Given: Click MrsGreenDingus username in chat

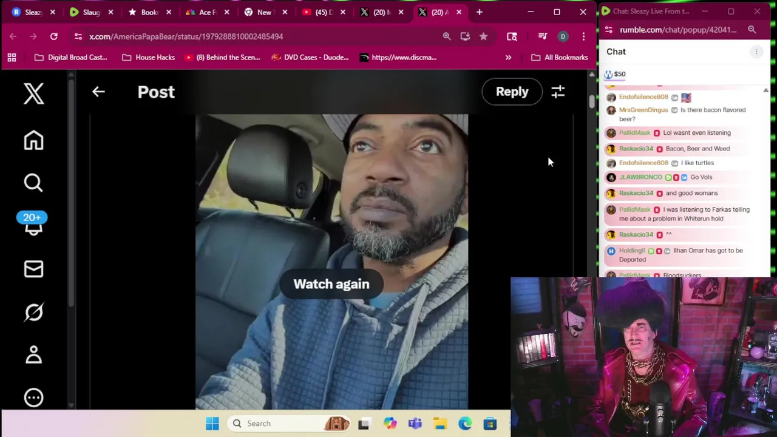Looking at the screenshot, I should point(643,110).
